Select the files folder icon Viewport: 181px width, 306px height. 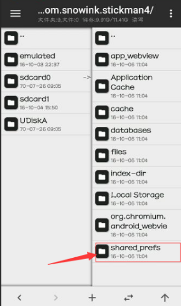(102, 156)
